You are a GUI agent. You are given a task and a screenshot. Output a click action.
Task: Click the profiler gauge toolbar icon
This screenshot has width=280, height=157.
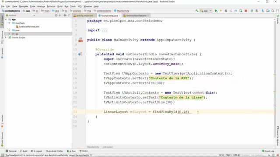pyautogui.click(x=236, y=11)
